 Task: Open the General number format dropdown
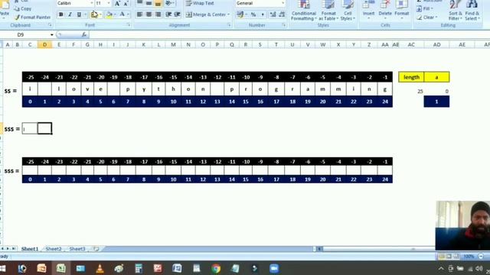283,3
